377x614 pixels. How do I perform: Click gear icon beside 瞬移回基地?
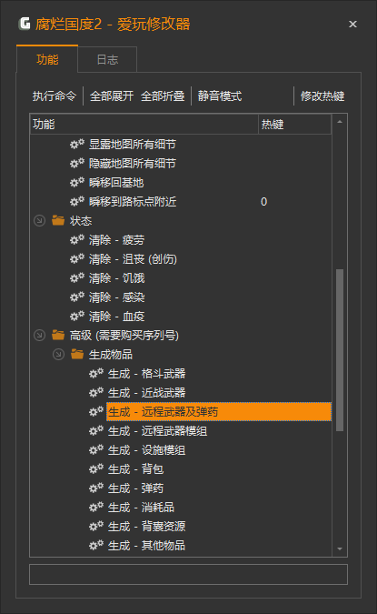click(77, 183)
